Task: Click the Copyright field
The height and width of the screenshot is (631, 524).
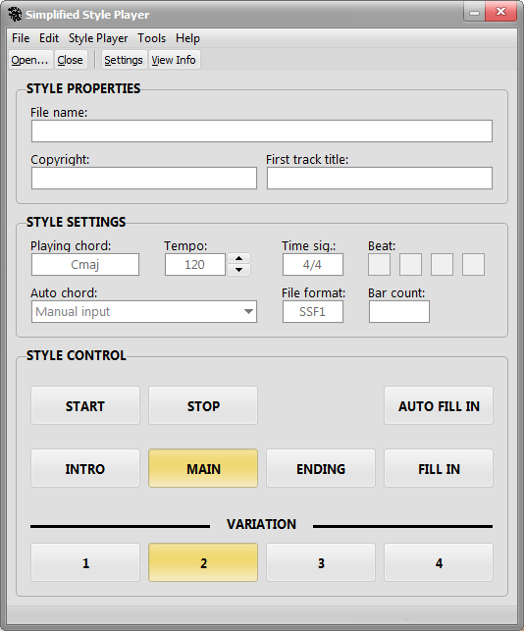Action: (x=144, y=178)
